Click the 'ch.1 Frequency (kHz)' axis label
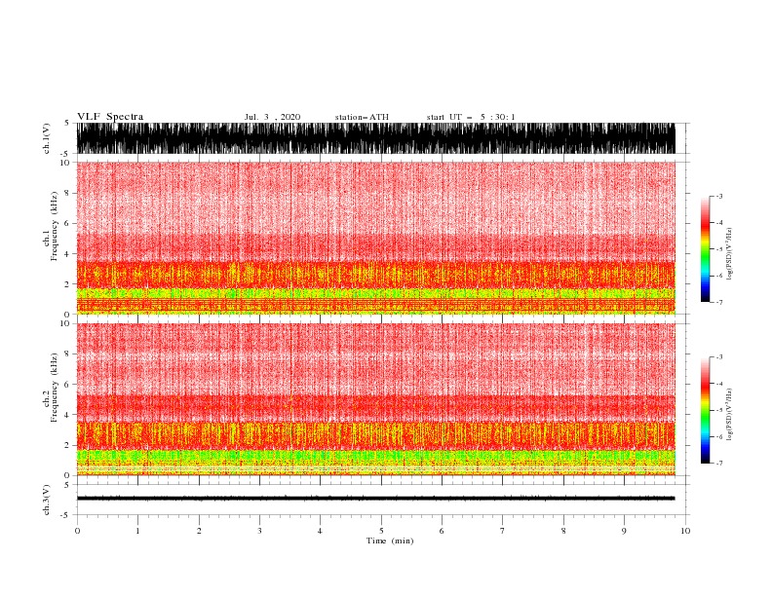Screen dimensions: 772x596 click(x=50, y=226)
